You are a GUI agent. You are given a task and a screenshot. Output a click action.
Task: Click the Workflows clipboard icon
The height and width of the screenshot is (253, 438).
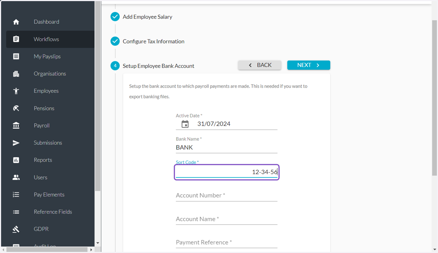click(16, 39)
